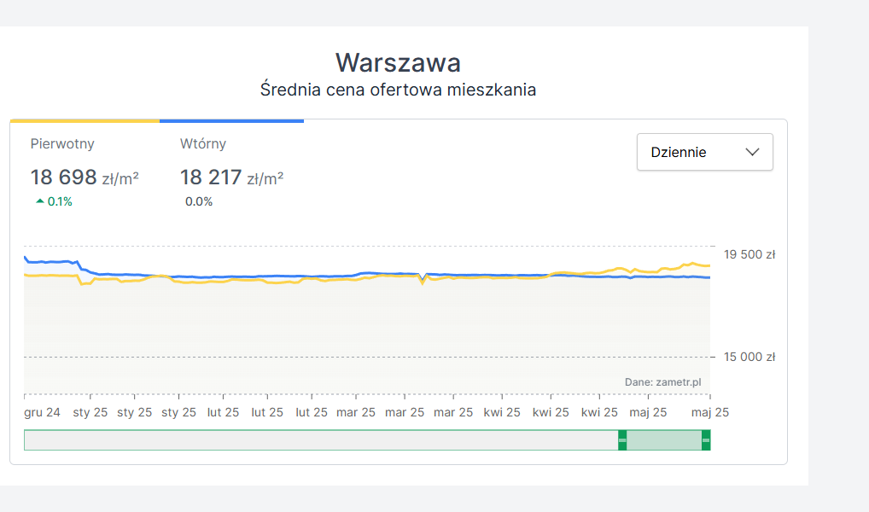Click the 18 217 zł/m² price value
The width and height of the screenshot is (869, 512).
[231, 177]
